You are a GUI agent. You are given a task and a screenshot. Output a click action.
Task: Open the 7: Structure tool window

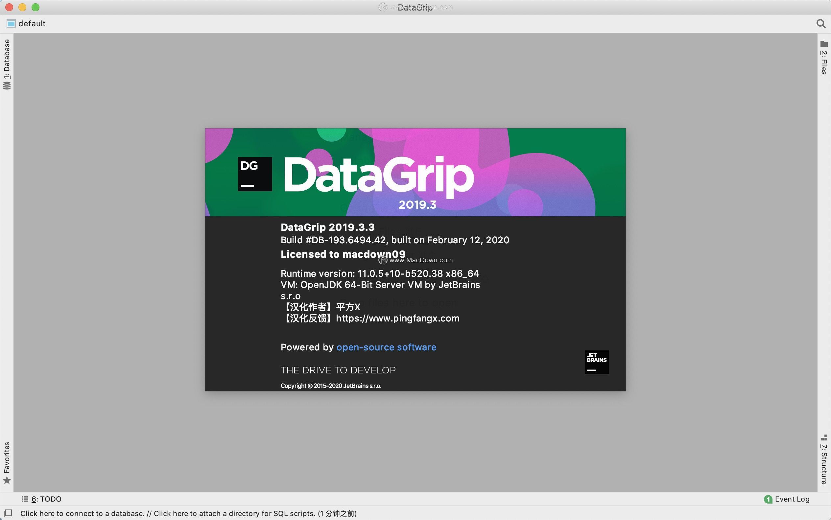point(824,460)
